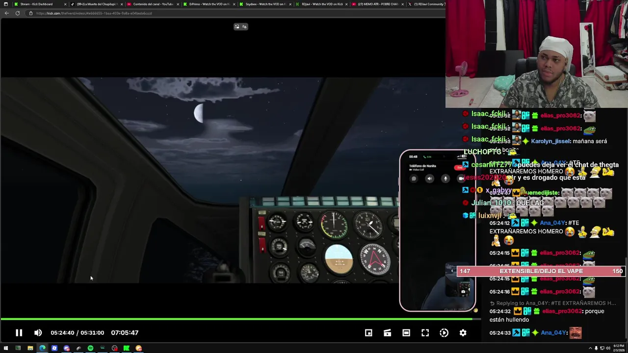Click the 05:24:40 elapsed time display

(62, 332)
